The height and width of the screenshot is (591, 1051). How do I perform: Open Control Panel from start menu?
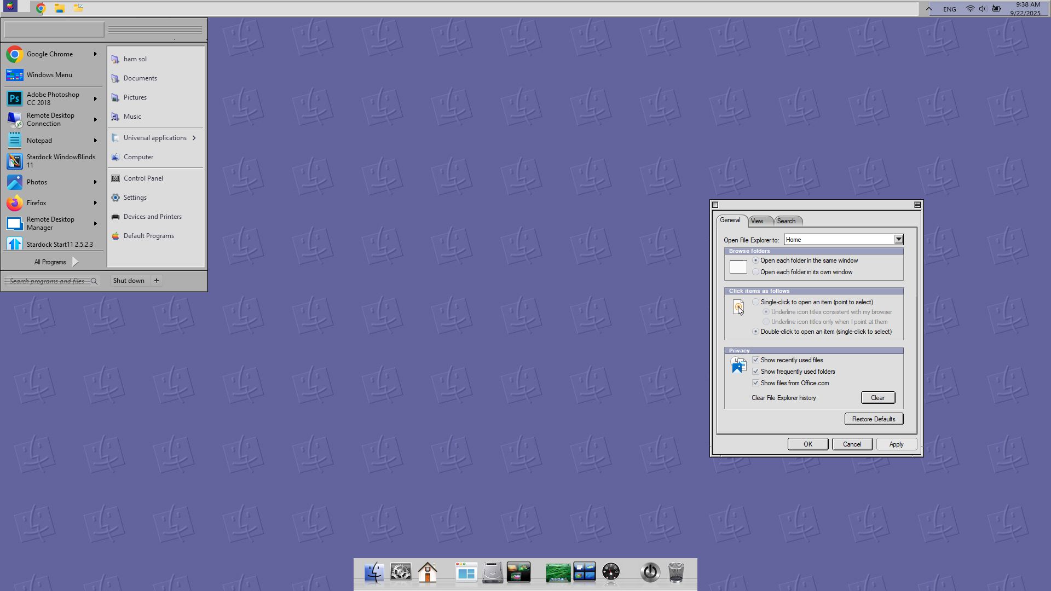coord(143,178)
